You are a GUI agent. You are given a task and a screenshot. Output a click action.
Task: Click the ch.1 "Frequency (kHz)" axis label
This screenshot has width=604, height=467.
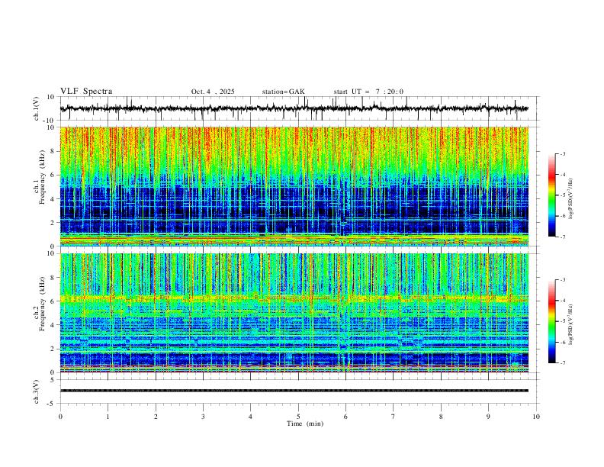[42, 178]
